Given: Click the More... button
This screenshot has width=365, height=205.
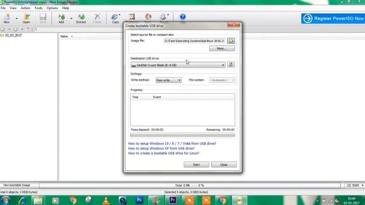Looking at the screenshot, I should click(222, 48).
